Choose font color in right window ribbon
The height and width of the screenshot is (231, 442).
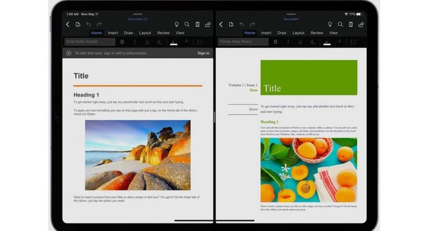[x=340, y=42]
